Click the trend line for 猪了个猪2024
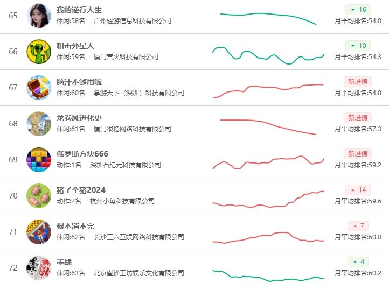This screenshot has height=290, width=389. pos(268,200)
